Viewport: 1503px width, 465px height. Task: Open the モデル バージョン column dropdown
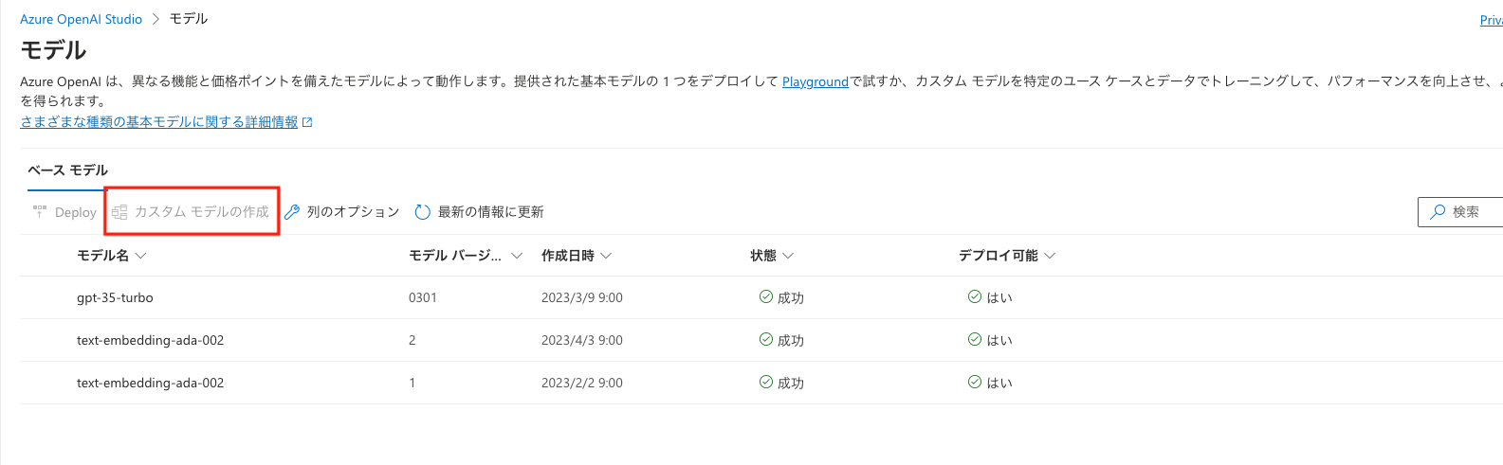pyautogui.click(x=517, y=256)
